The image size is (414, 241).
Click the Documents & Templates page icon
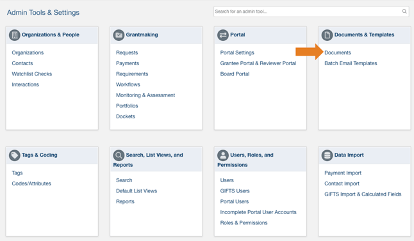[x=327, y=35]
